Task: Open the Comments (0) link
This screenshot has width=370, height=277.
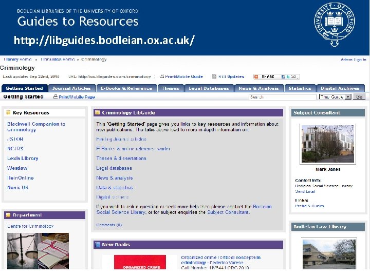Action: click(x=109, y=225)
